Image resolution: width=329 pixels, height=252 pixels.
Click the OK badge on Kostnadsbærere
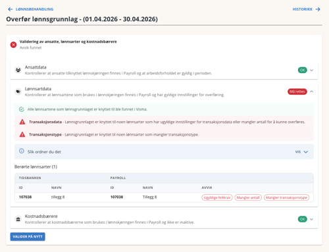(x=303, y=219)
